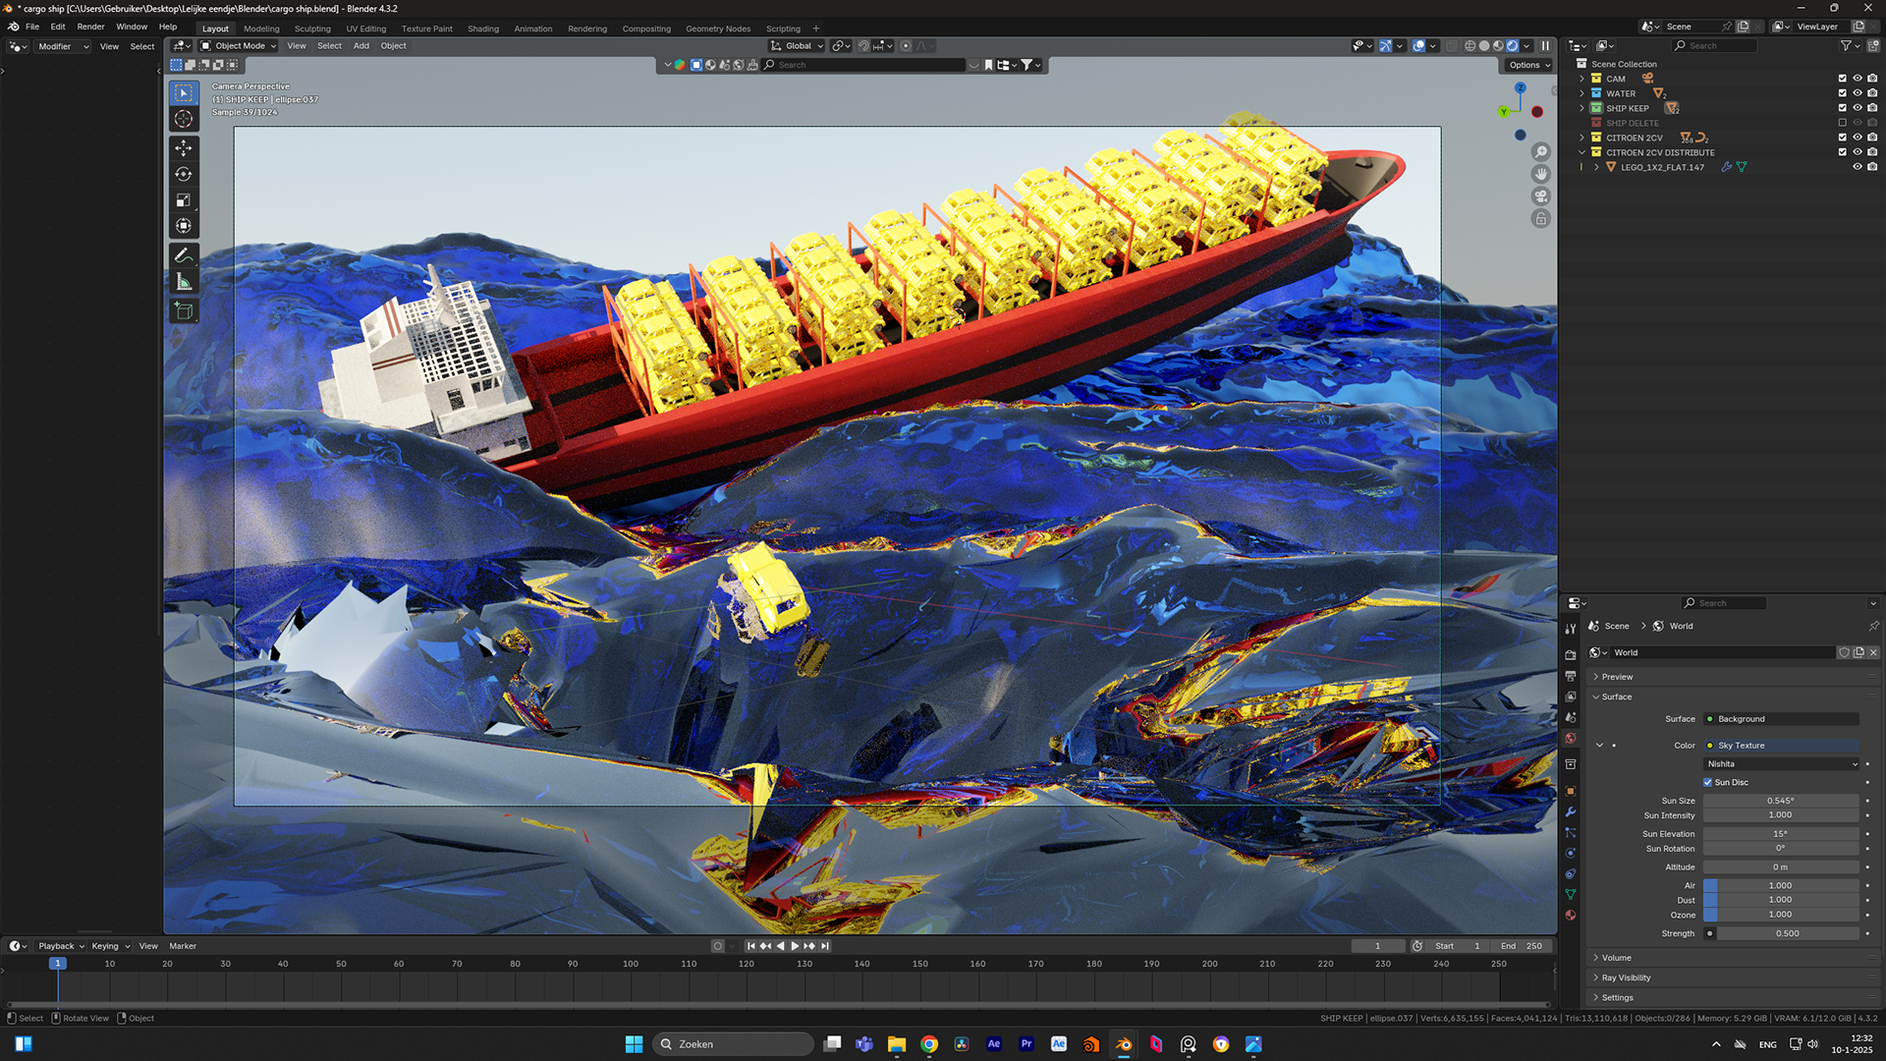Select the Scale tool
This screenshot has height=1061, width=1886.
[x=184, y=200]
